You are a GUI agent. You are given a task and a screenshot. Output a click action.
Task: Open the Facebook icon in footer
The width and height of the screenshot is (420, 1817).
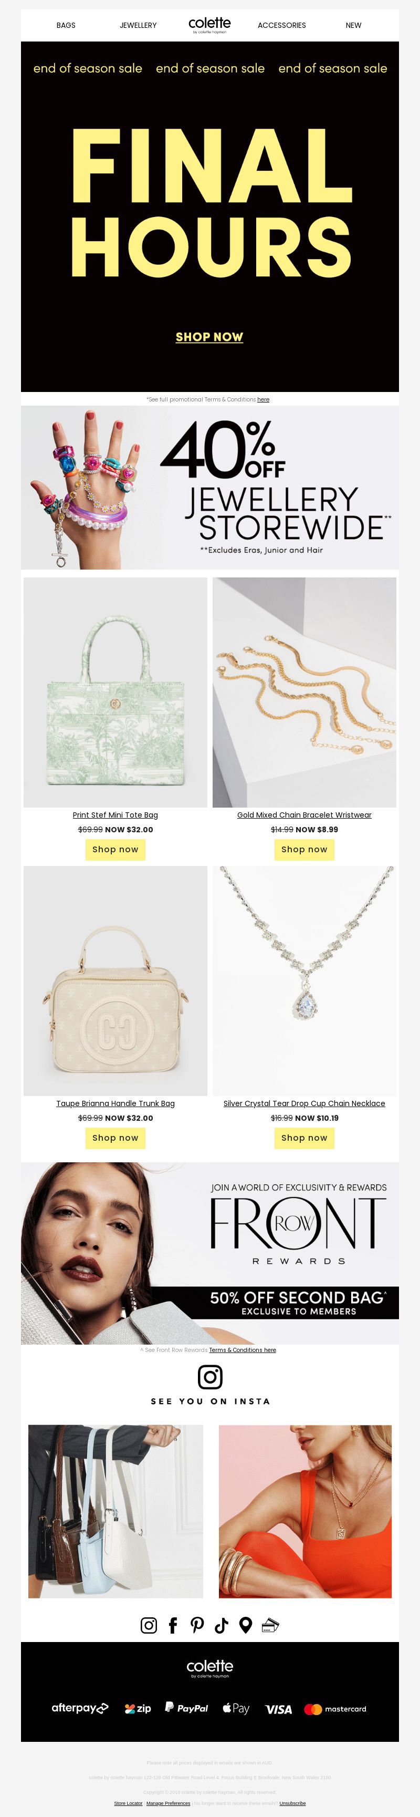(173, 1625)
